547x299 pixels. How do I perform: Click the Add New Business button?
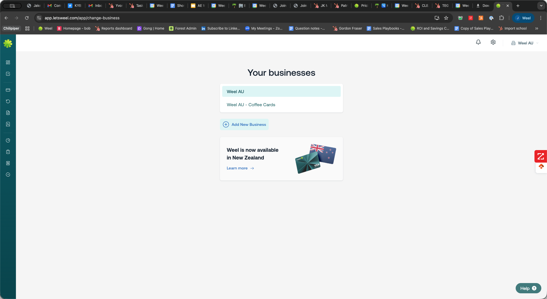pos(244,124)
